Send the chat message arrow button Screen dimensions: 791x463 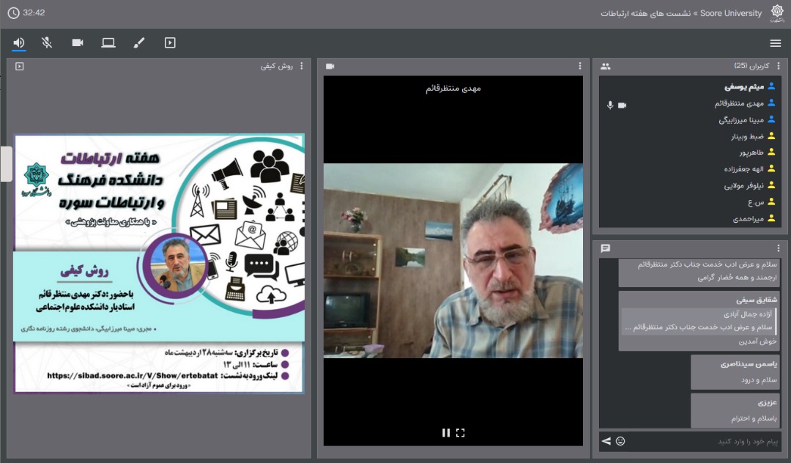click(x=606, y=441)
